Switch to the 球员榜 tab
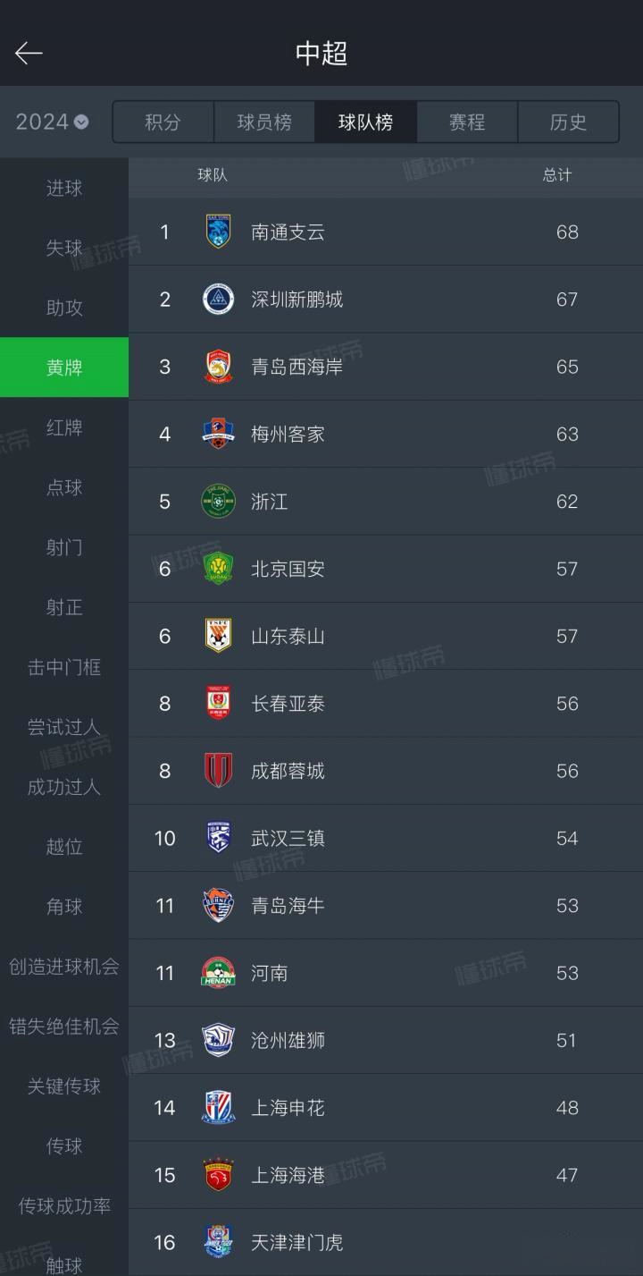643x1276 pixels. 264,122
